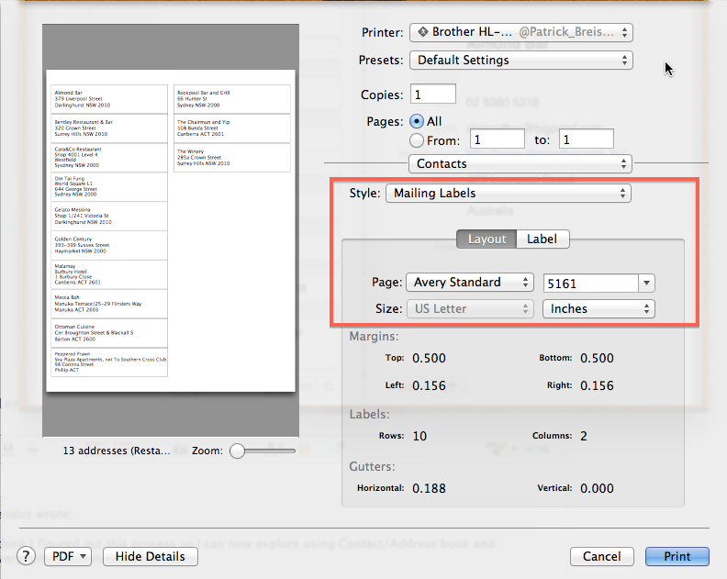Open the Contacts options dropdown
The image size is (727, 579).
tap(520, 164)
